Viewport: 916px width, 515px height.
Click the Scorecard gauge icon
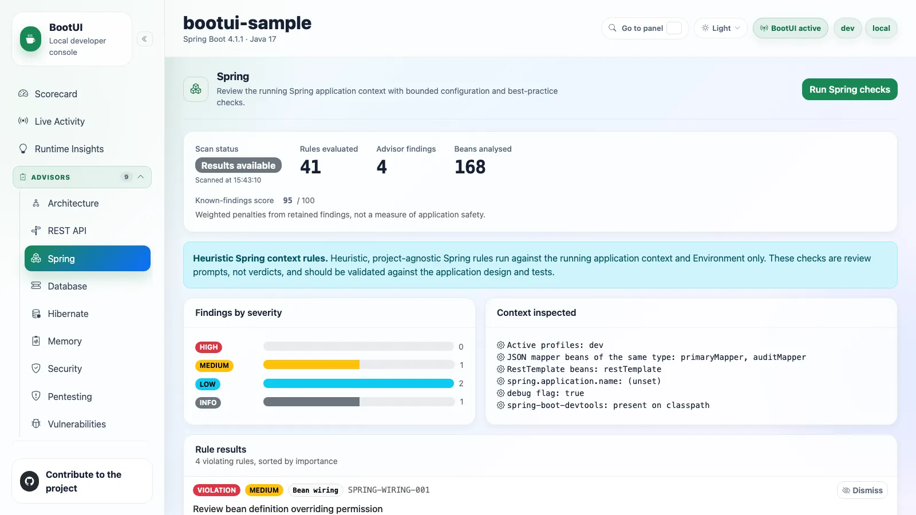23,93
